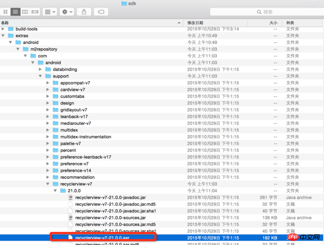
Task: Open the Action gear menu
Action: coord(67,12)
